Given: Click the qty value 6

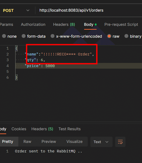Looking at the screenshot, I should (x=42, y=60).
